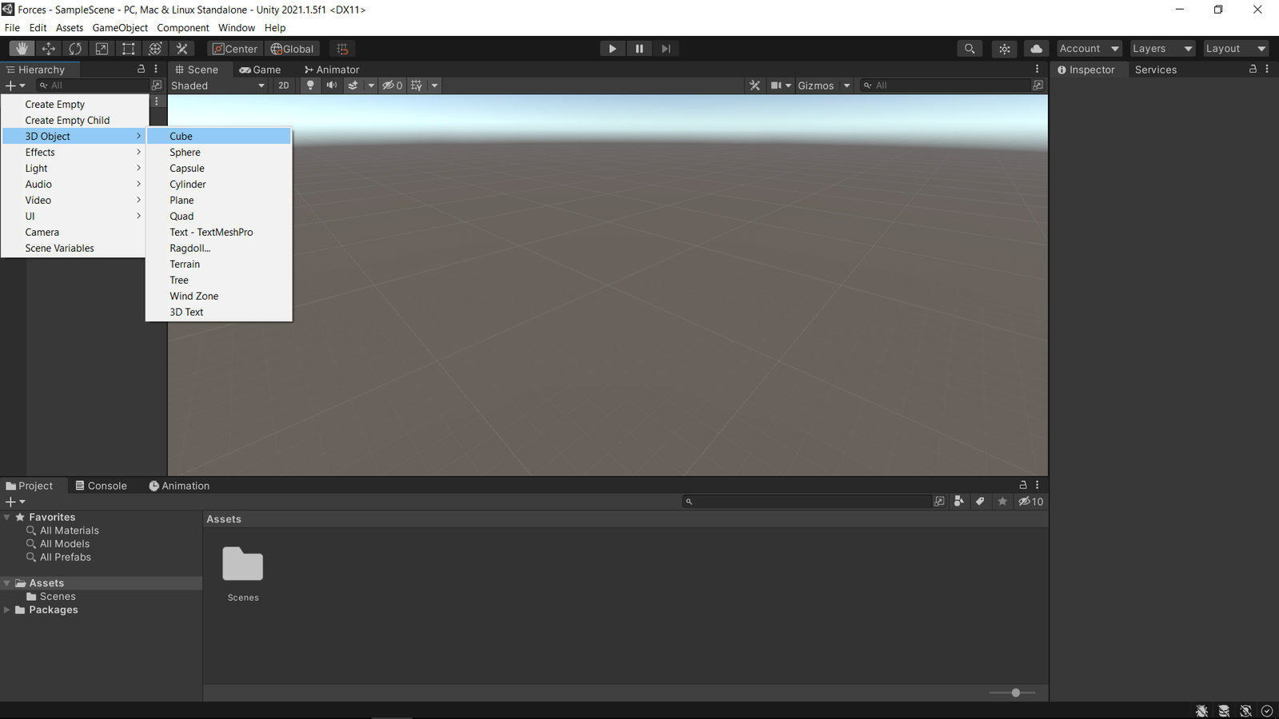This screenshot has height=719, width=1279.
Task: Toggle scene lighting bulb icon
Action: click(x=310, y=85)
